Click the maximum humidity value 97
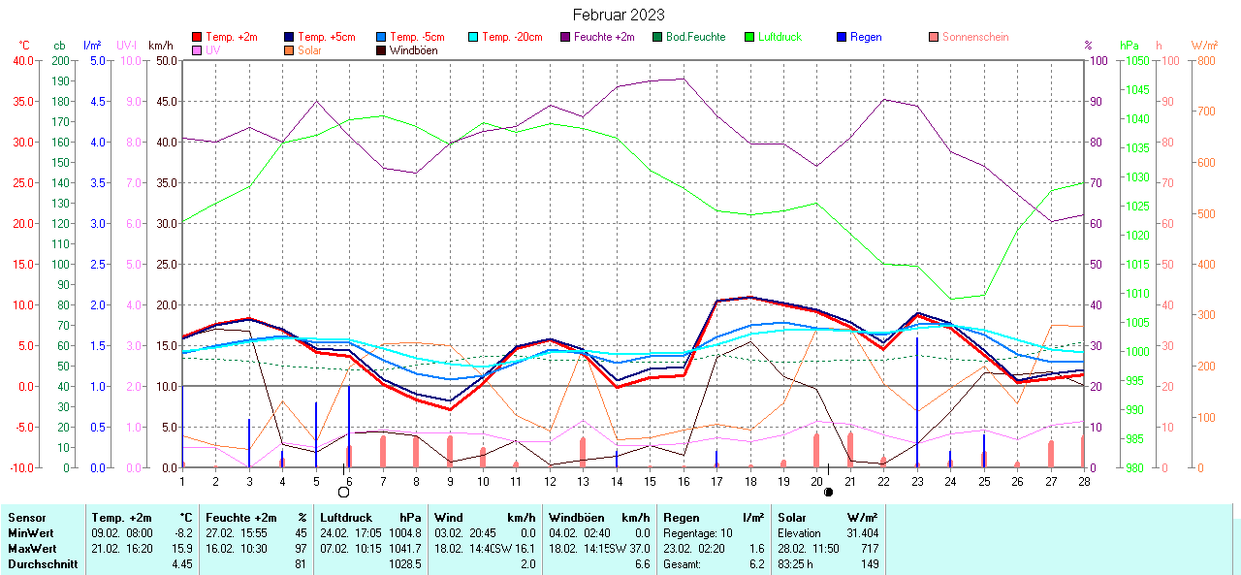Image resolution: width=1241 pixels, height=575 pixels. [301, 549]
